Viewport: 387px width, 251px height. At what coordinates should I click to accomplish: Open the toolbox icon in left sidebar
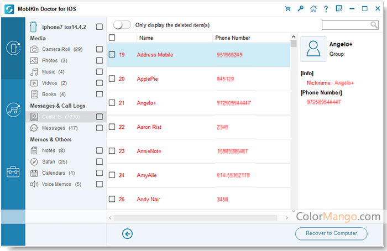13,172
